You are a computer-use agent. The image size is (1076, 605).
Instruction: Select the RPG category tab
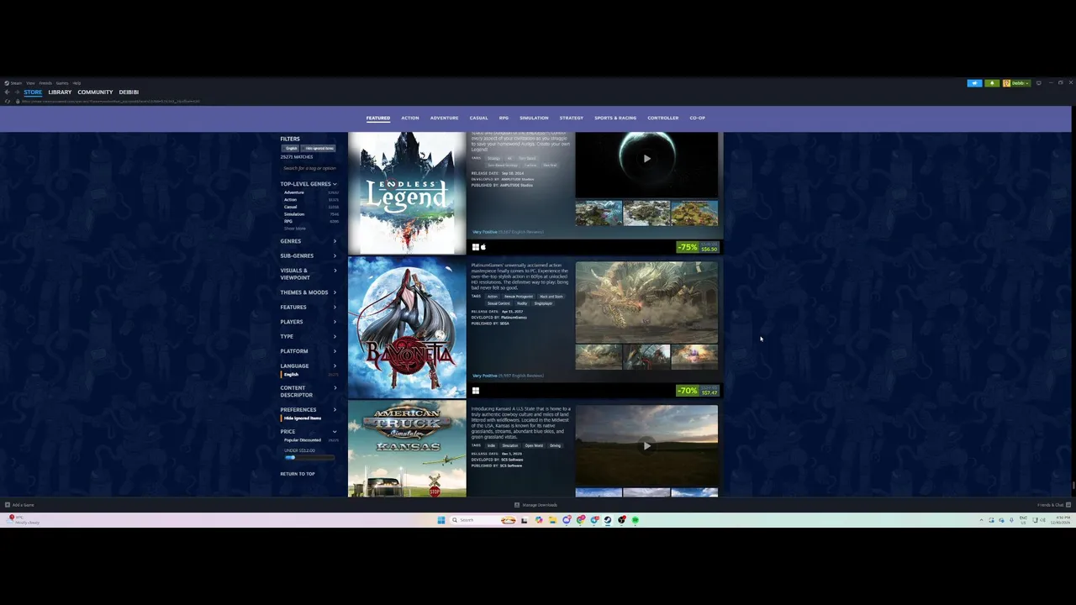click(504, 118)
